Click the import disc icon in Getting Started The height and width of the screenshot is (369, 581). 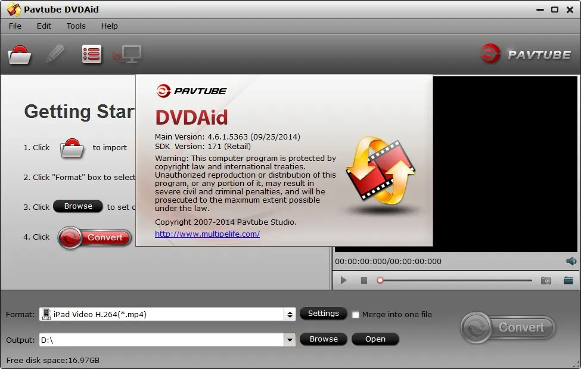(x=72, y=148)
